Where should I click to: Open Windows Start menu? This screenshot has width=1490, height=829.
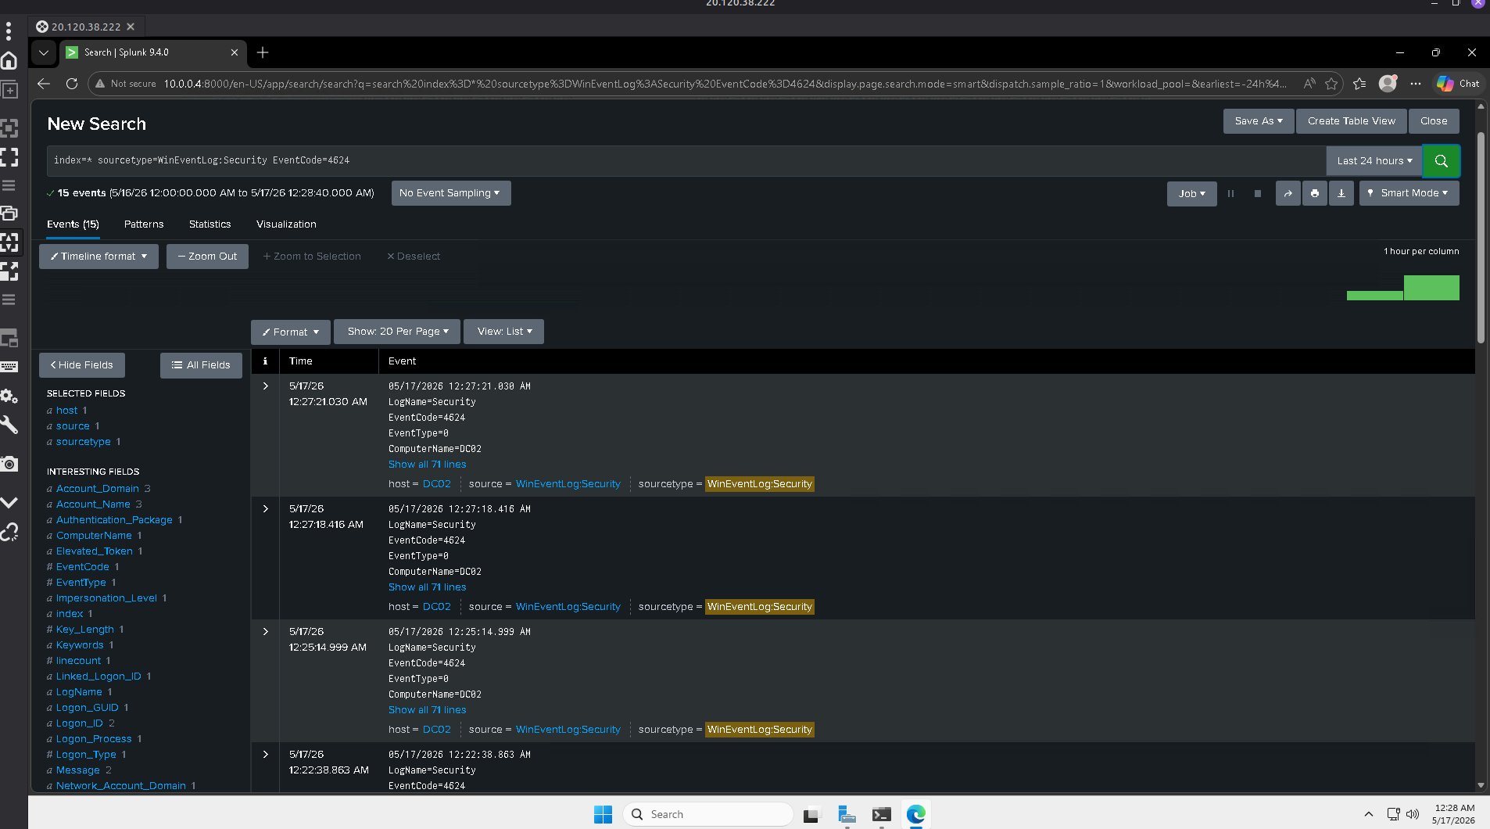coord(603,814)
